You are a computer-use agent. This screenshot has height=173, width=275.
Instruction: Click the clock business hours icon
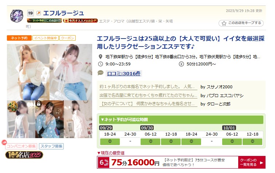coord(100,64)
